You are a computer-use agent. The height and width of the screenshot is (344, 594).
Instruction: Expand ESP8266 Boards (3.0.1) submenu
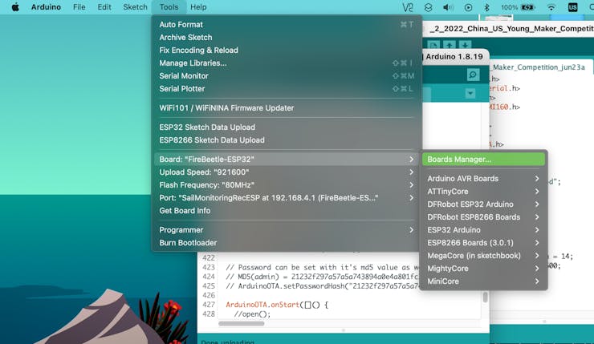click(x=483, y=243)
